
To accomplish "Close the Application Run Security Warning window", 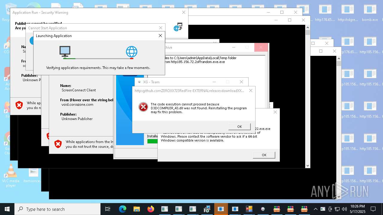I will [184, 12].
